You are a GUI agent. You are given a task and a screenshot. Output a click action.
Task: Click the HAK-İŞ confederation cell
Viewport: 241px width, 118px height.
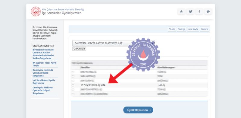coord(161,85)
